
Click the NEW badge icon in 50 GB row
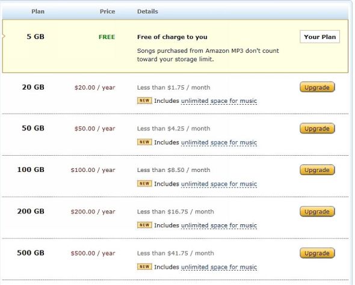(144, 142)
